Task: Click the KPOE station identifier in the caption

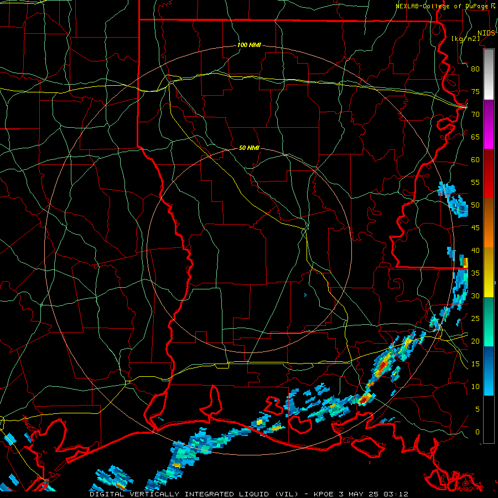Action: (324, 494)
